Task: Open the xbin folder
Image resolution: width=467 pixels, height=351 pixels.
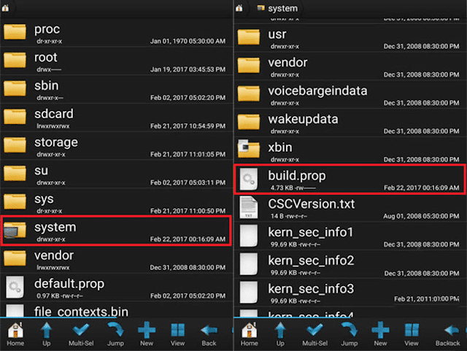Action: (350, 152)
